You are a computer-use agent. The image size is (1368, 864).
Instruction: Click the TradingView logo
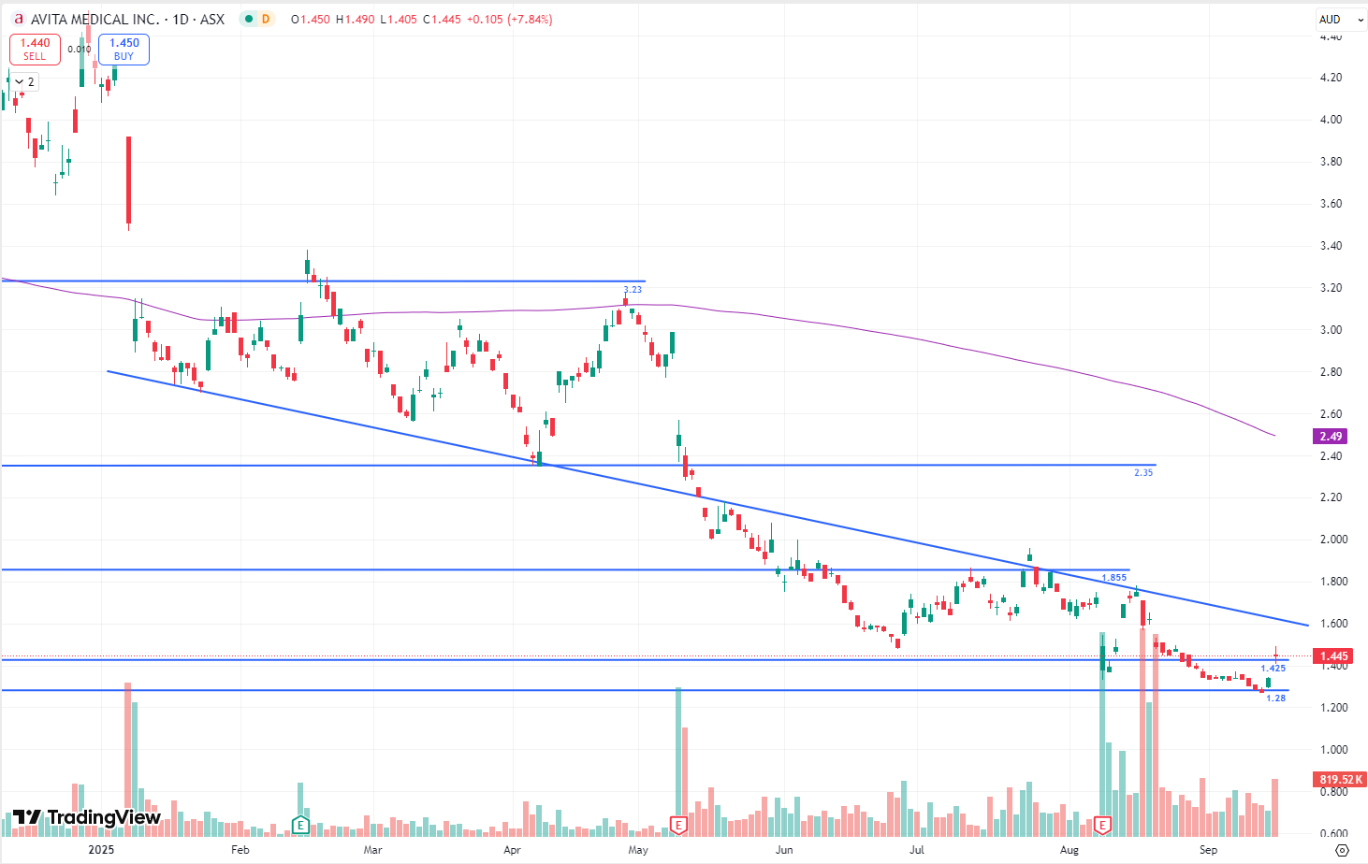pos(87,817)
